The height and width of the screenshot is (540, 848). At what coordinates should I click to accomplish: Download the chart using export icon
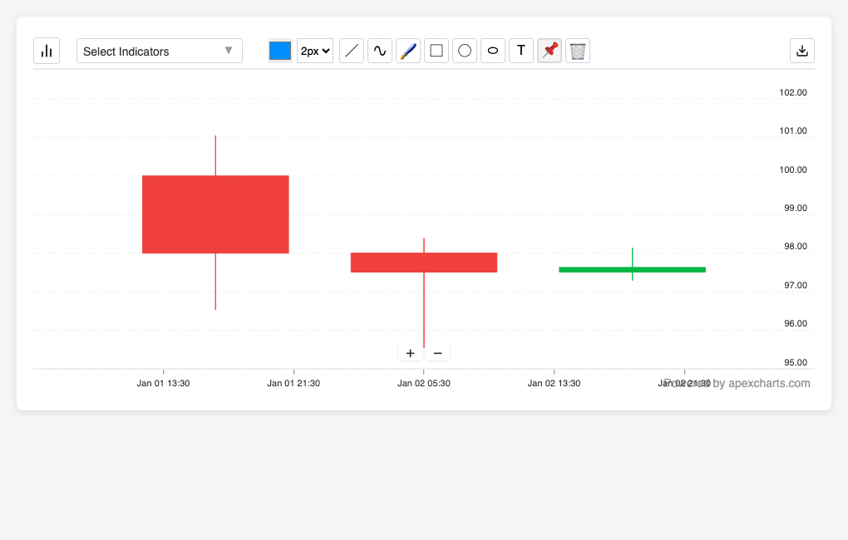tap(802, 51)
